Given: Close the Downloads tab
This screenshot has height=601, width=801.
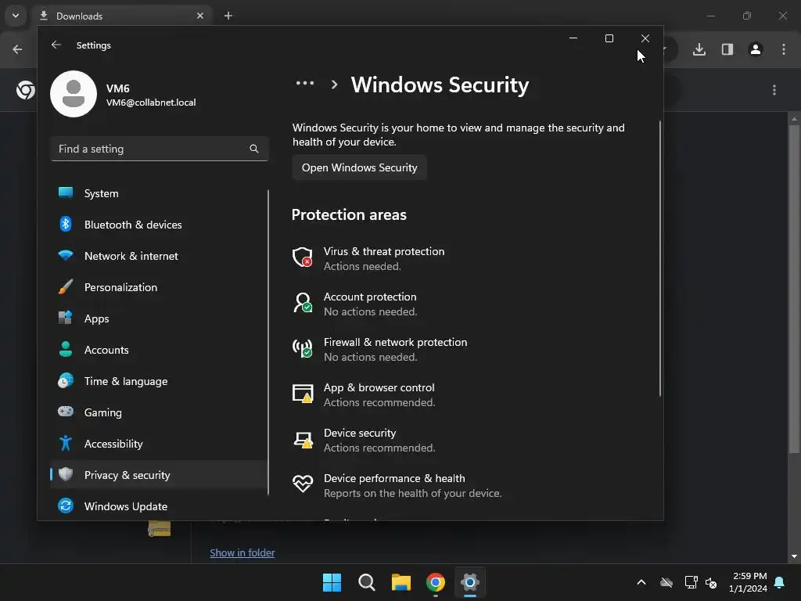Looking at the screenshot, I should click(200, 16).
